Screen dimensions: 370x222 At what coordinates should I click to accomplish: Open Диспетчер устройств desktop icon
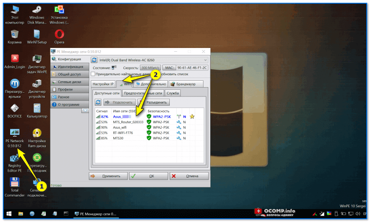click(x=37, y=89)
